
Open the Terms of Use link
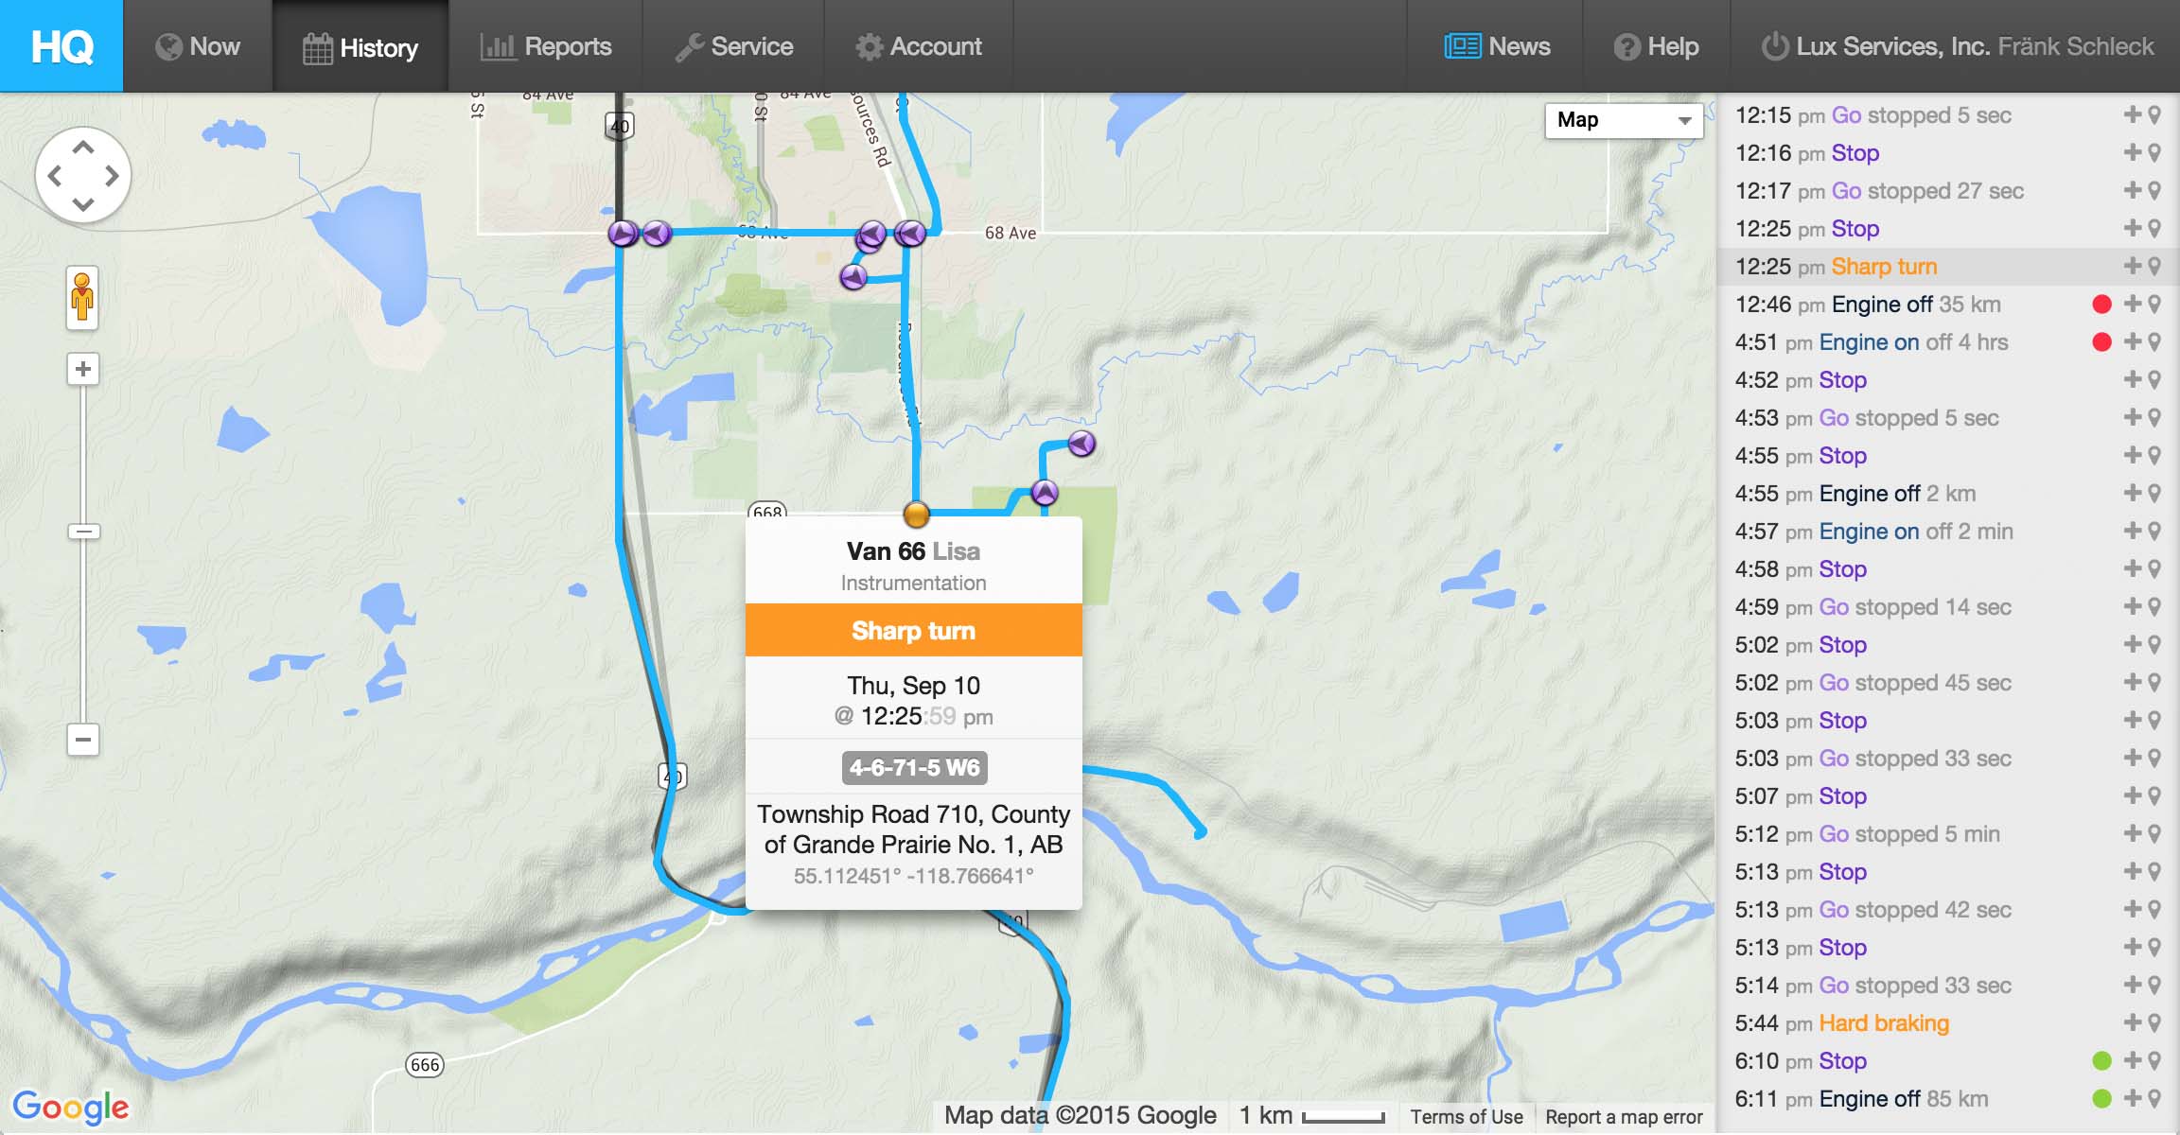point(1467,1116)
